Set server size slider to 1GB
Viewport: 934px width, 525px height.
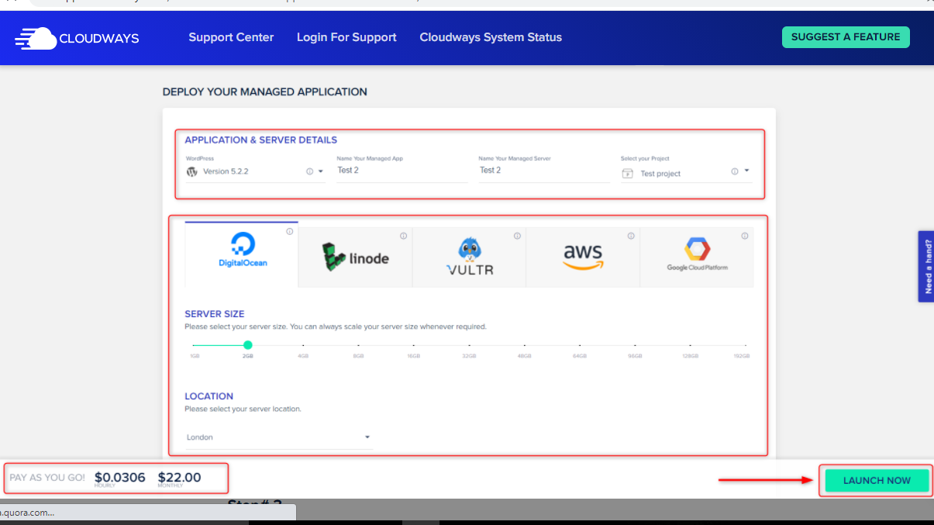[193, 345]
